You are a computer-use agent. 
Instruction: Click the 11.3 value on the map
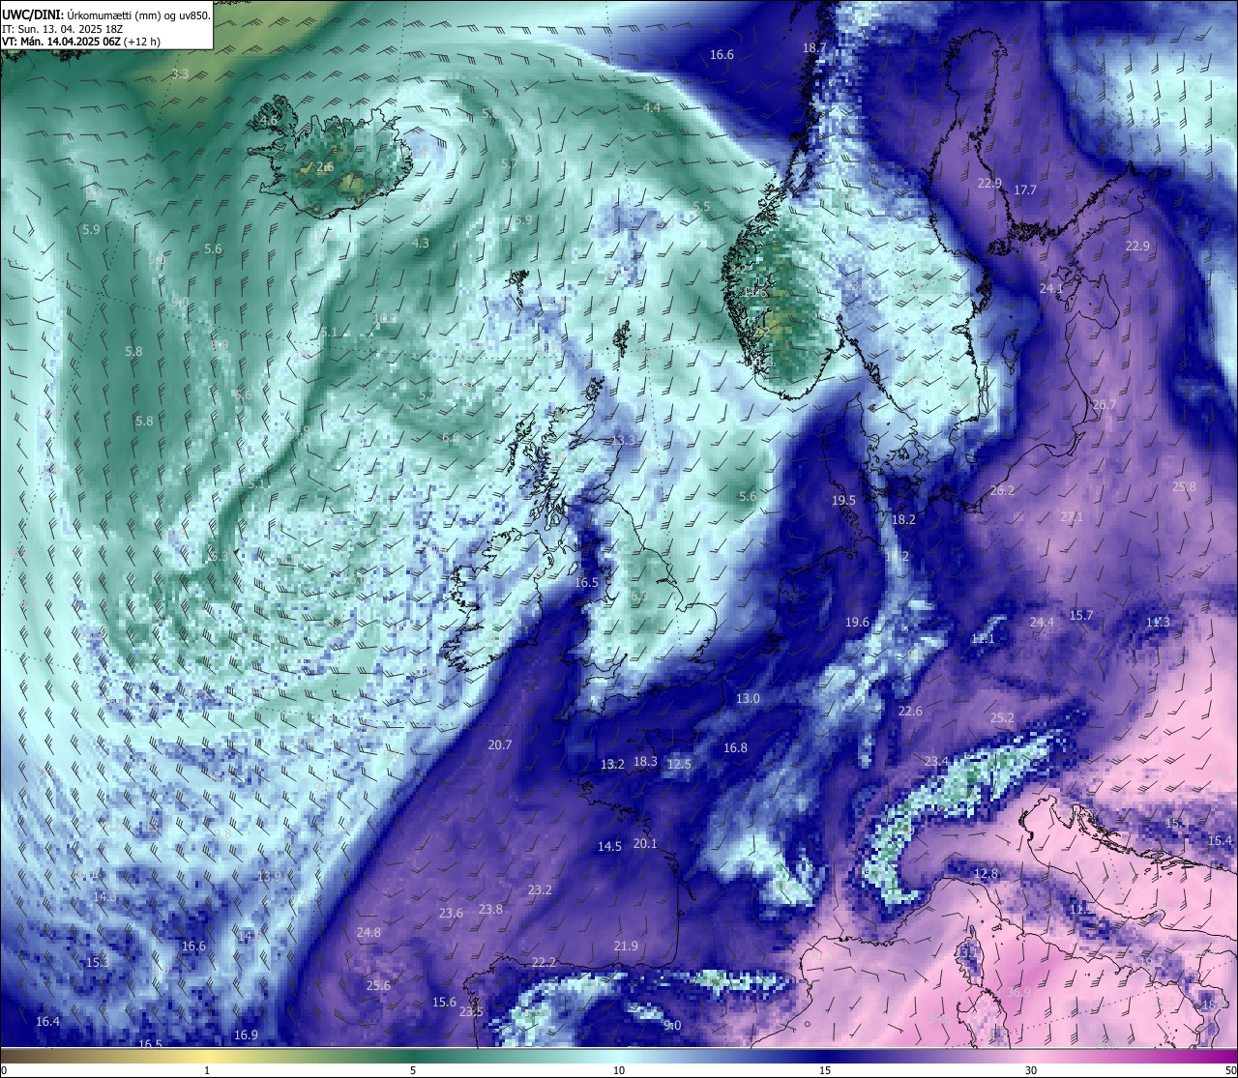click(x=1158, y=622)
